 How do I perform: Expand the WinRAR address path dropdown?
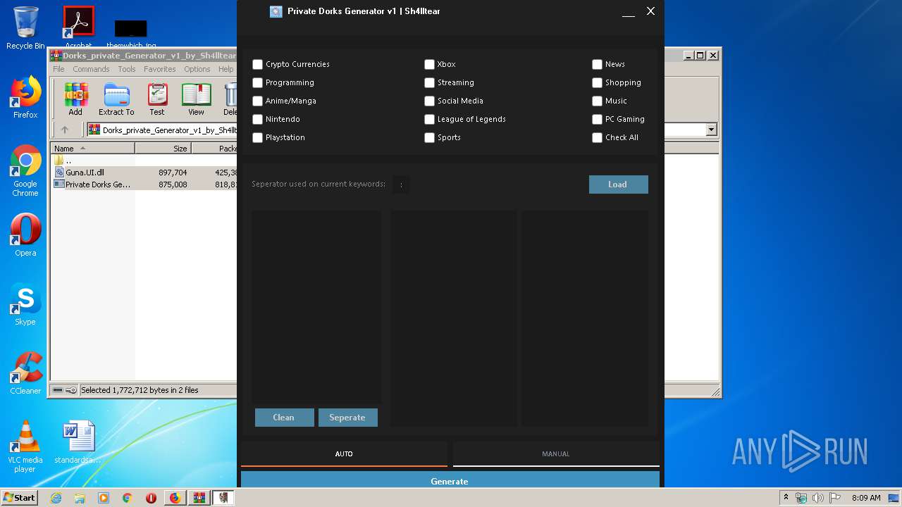[x=711, y=130]
